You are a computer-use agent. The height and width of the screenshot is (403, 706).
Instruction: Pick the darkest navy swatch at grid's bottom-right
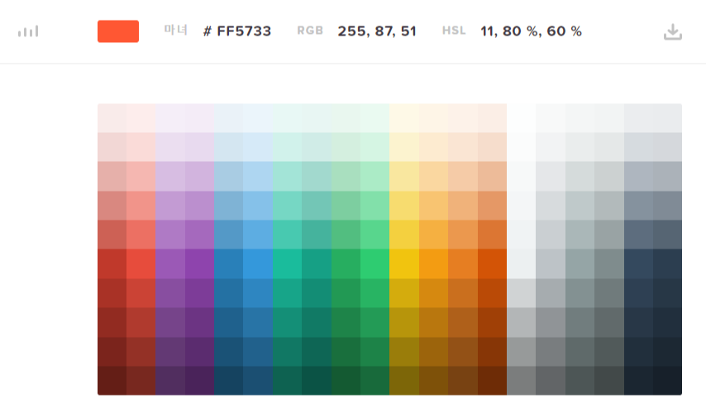[x=667, y=381]
